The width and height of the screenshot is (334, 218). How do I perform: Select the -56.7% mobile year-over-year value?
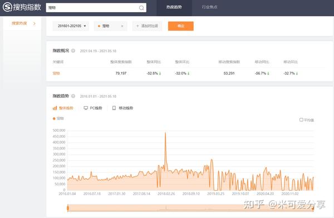(261, 73)
